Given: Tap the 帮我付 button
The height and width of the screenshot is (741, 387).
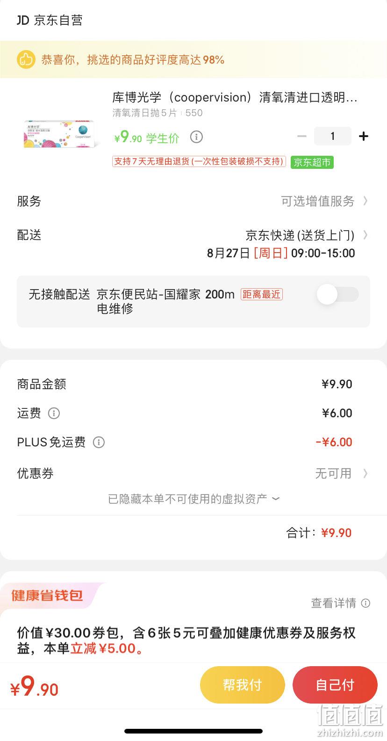Looking at the screenshot, I should click(242, 685).
